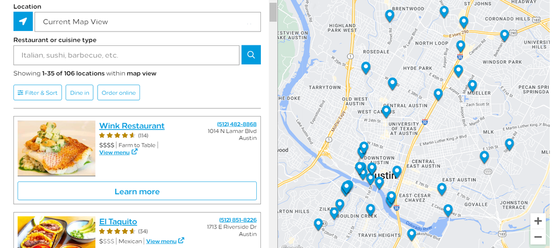Click the Learn more button for Wink Restaurant

point(137,191)
